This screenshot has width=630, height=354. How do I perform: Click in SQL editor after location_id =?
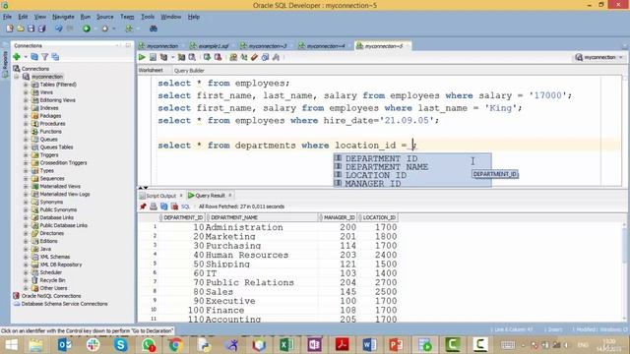tap(413, 146)
